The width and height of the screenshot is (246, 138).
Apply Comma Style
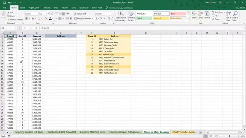point(105,18)
